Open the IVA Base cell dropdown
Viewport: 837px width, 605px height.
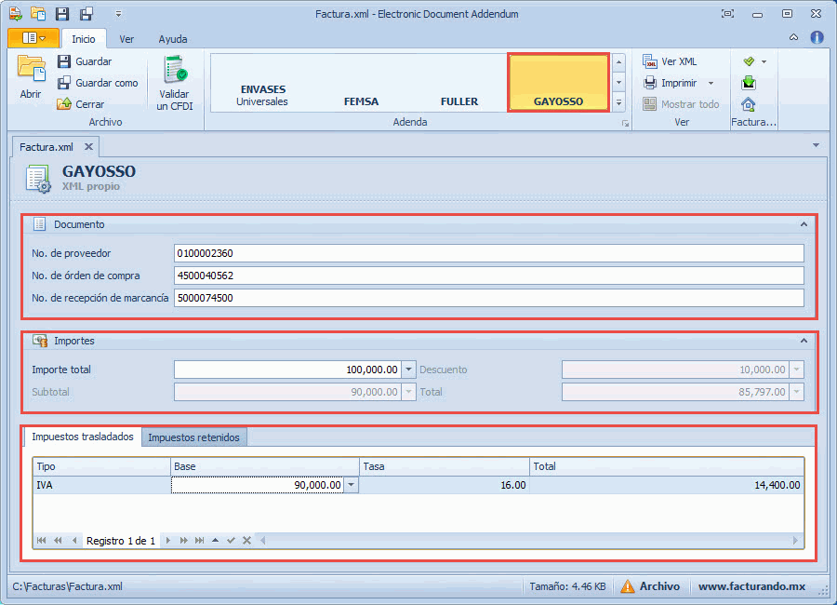[x=351, y=485]
